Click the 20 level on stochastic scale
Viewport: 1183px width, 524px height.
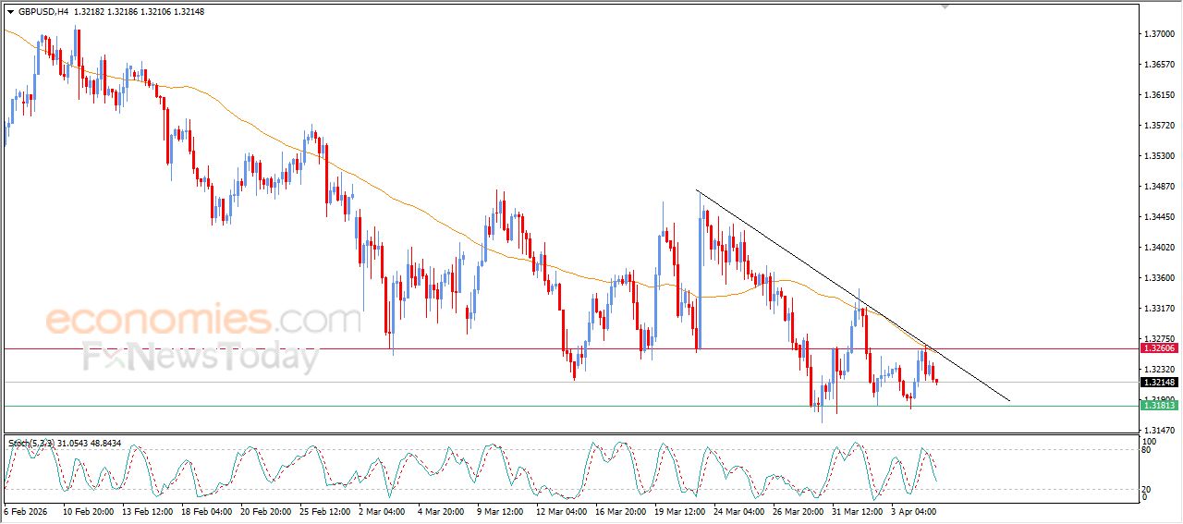(1145, 488)
